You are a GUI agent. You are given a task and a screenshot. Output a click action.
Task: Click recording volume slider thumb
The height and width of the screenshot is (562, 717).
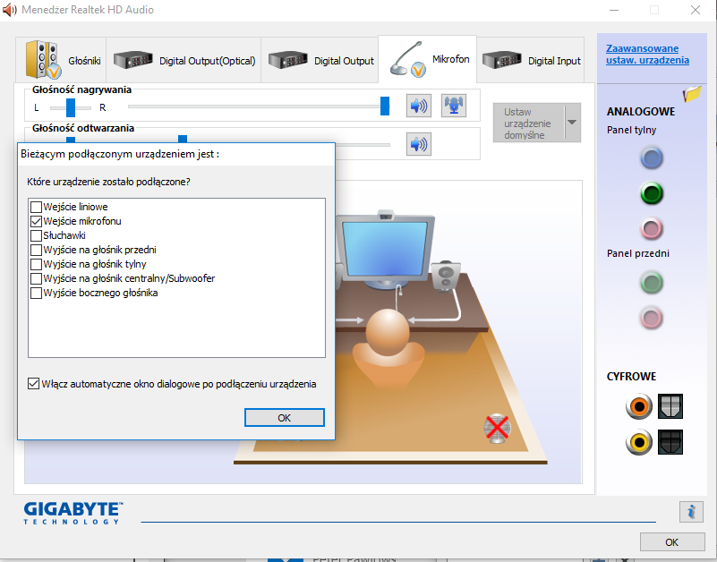coord(385,106)
